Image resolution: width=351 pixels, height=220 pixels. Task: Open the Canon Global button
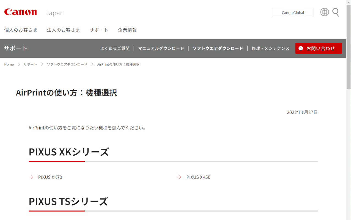[x=293, y=13]
